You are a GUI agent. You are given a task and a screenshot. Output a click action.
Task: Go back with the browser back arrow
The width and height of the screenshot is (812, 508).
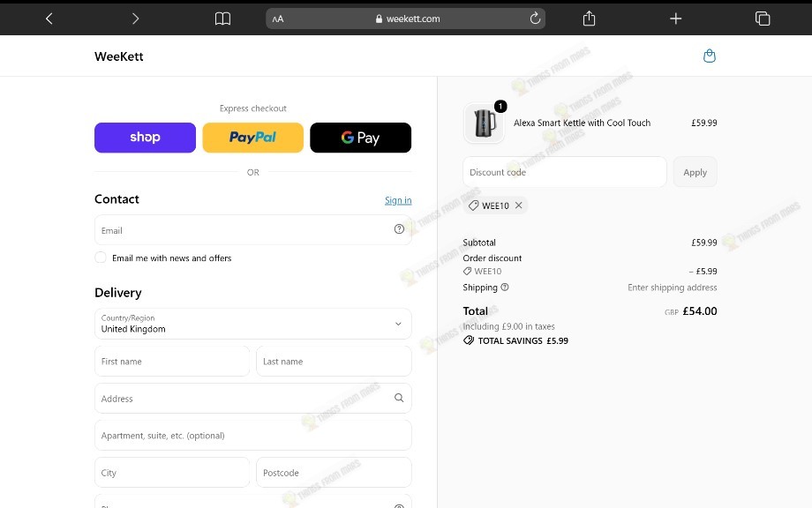[49, 19]
